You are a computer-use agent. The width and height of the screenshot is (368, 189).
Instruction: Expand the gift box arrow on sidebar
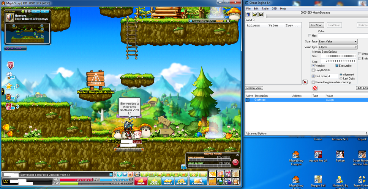17,106
